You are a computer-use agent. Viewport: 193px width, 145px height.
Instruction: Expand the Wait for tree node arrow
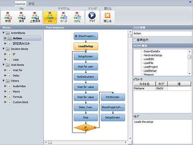(5, 70)
